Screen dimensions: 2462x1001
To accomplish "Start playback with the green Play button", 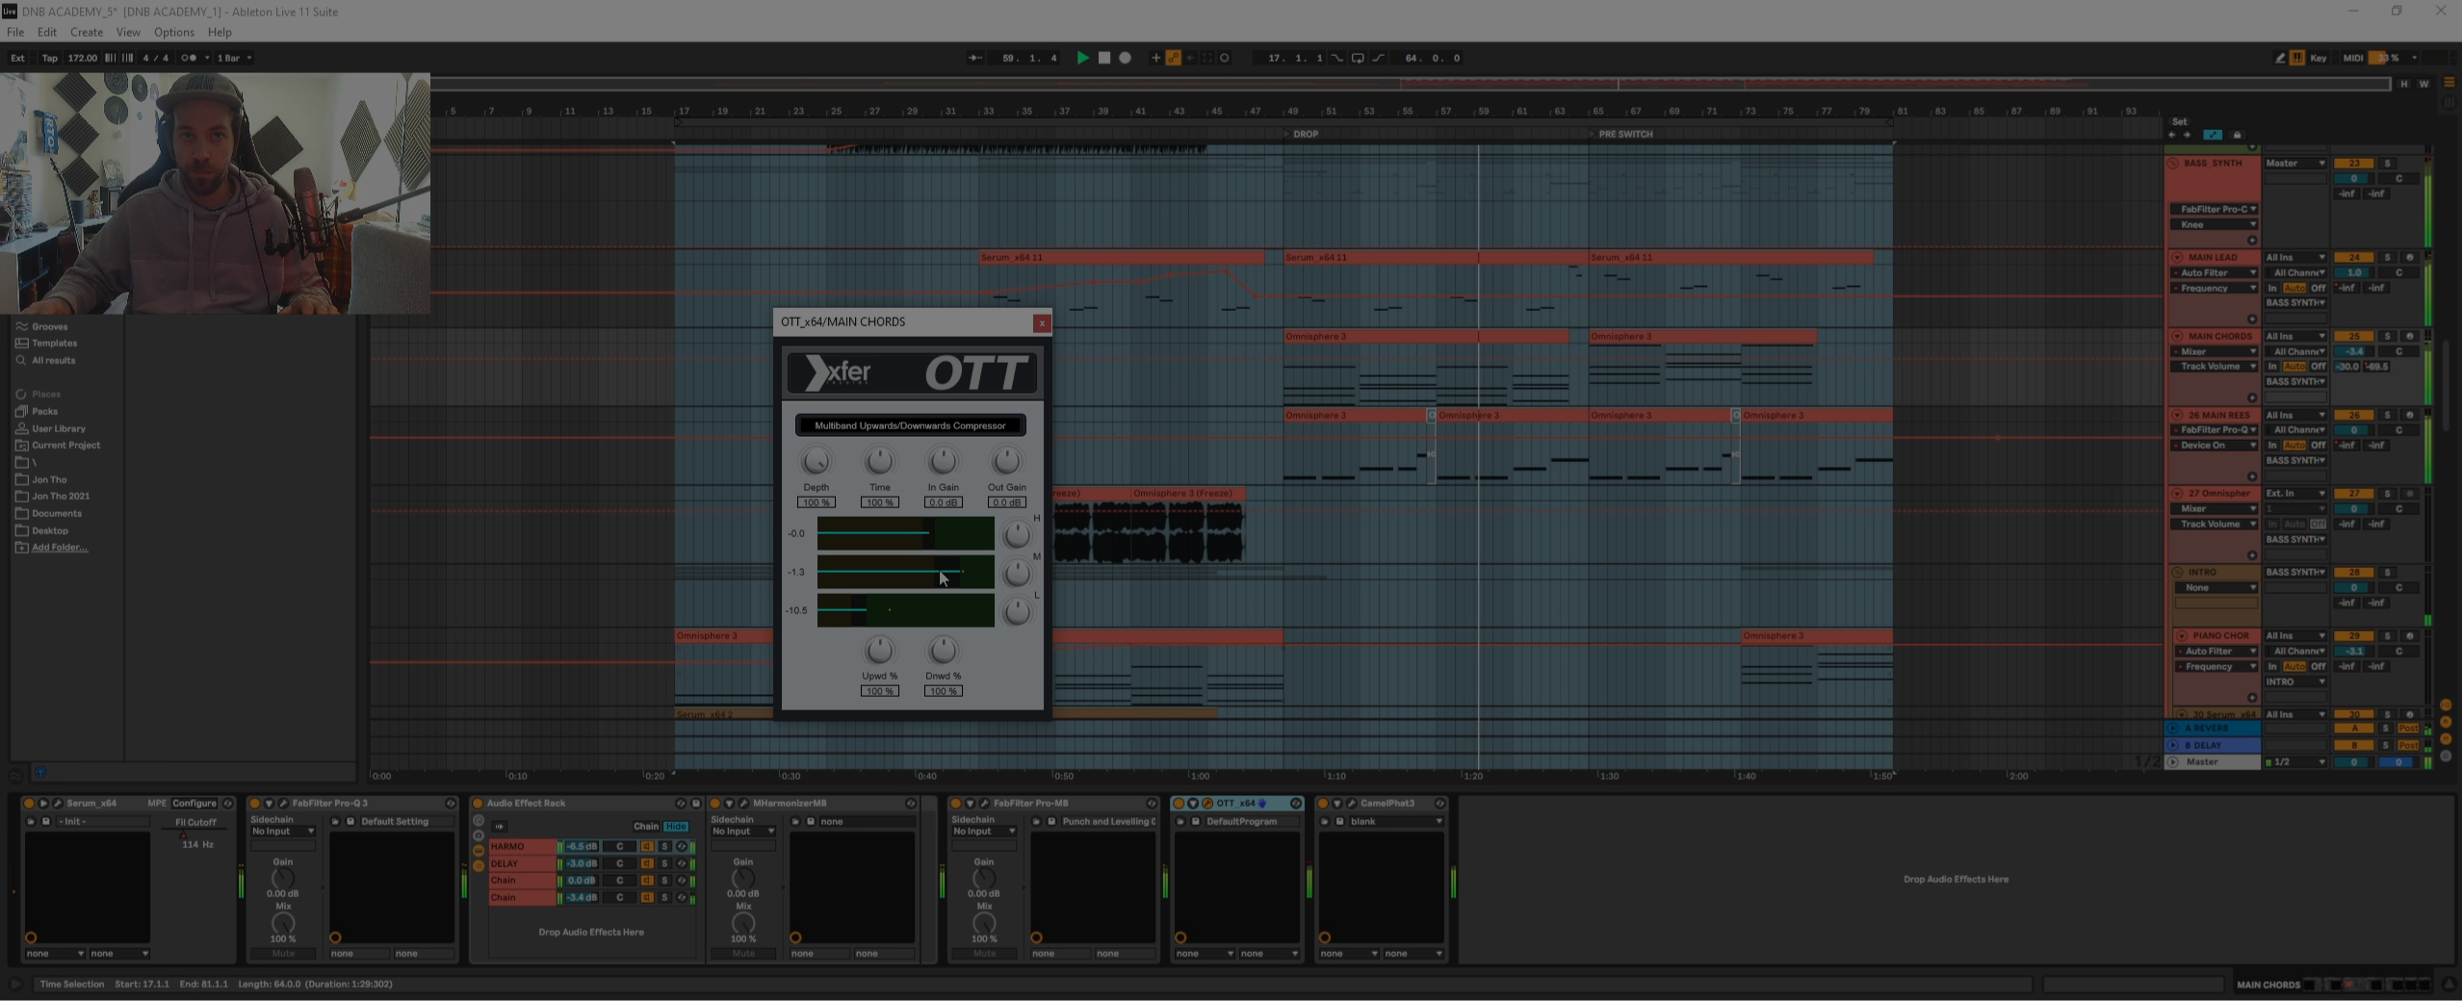I will (x=1082, y=58).
